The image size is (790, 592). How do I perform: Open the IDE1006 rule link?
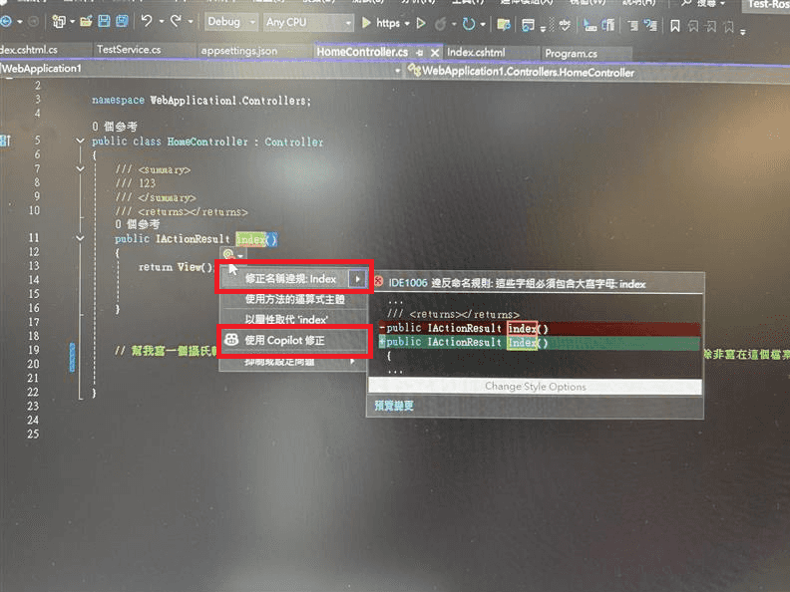(x=408, y=283)
